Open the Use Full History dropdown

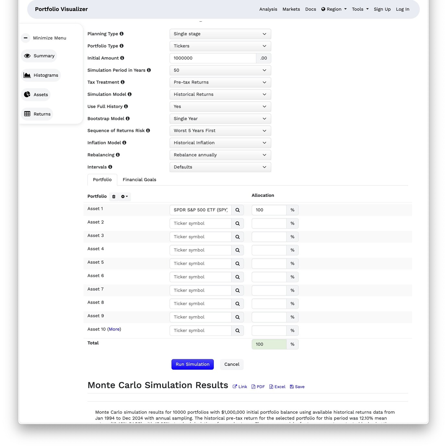pyautogui.click(x=220, y=106)
